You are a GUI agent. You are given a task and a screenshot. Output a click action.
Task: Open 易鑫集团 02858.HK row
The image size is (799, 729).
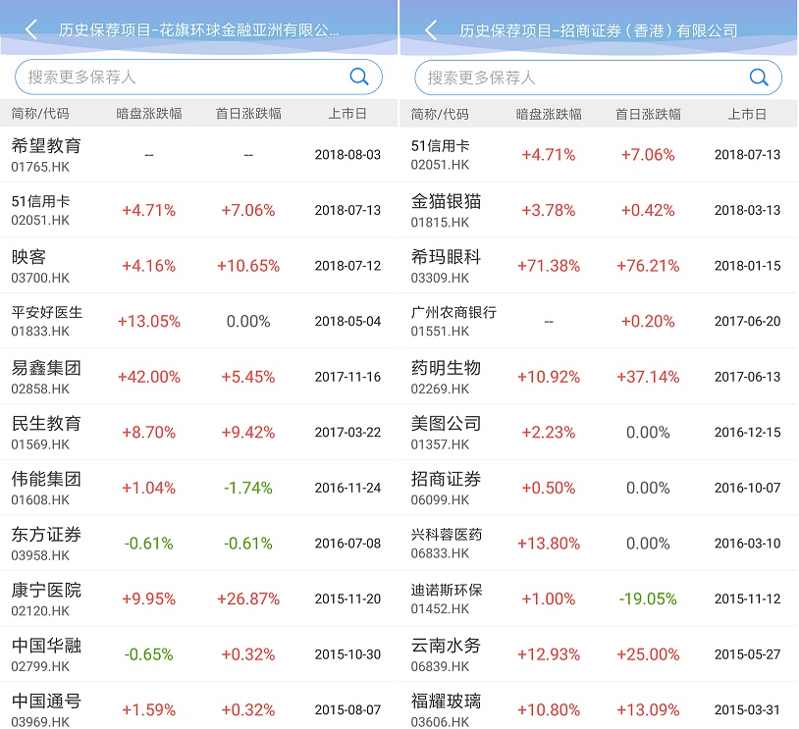198,377
